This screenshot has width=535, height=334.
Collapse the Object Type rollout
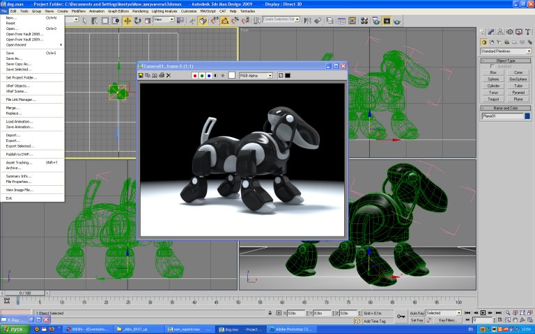coord(506,61)
